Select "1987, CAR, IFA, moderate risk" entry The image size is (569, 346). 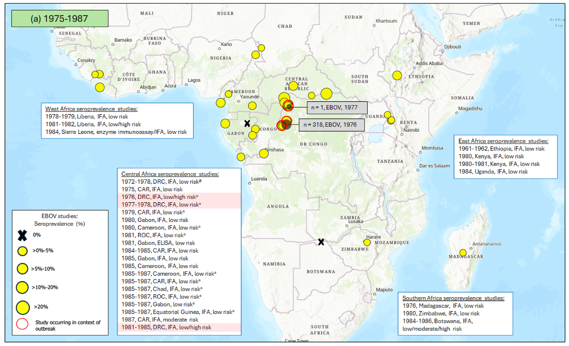[160, 320]
